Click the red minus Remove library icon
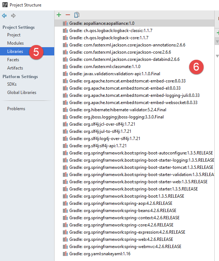Image resolution: width=219 pixels, height=261 pixels. tap(68, 15)
